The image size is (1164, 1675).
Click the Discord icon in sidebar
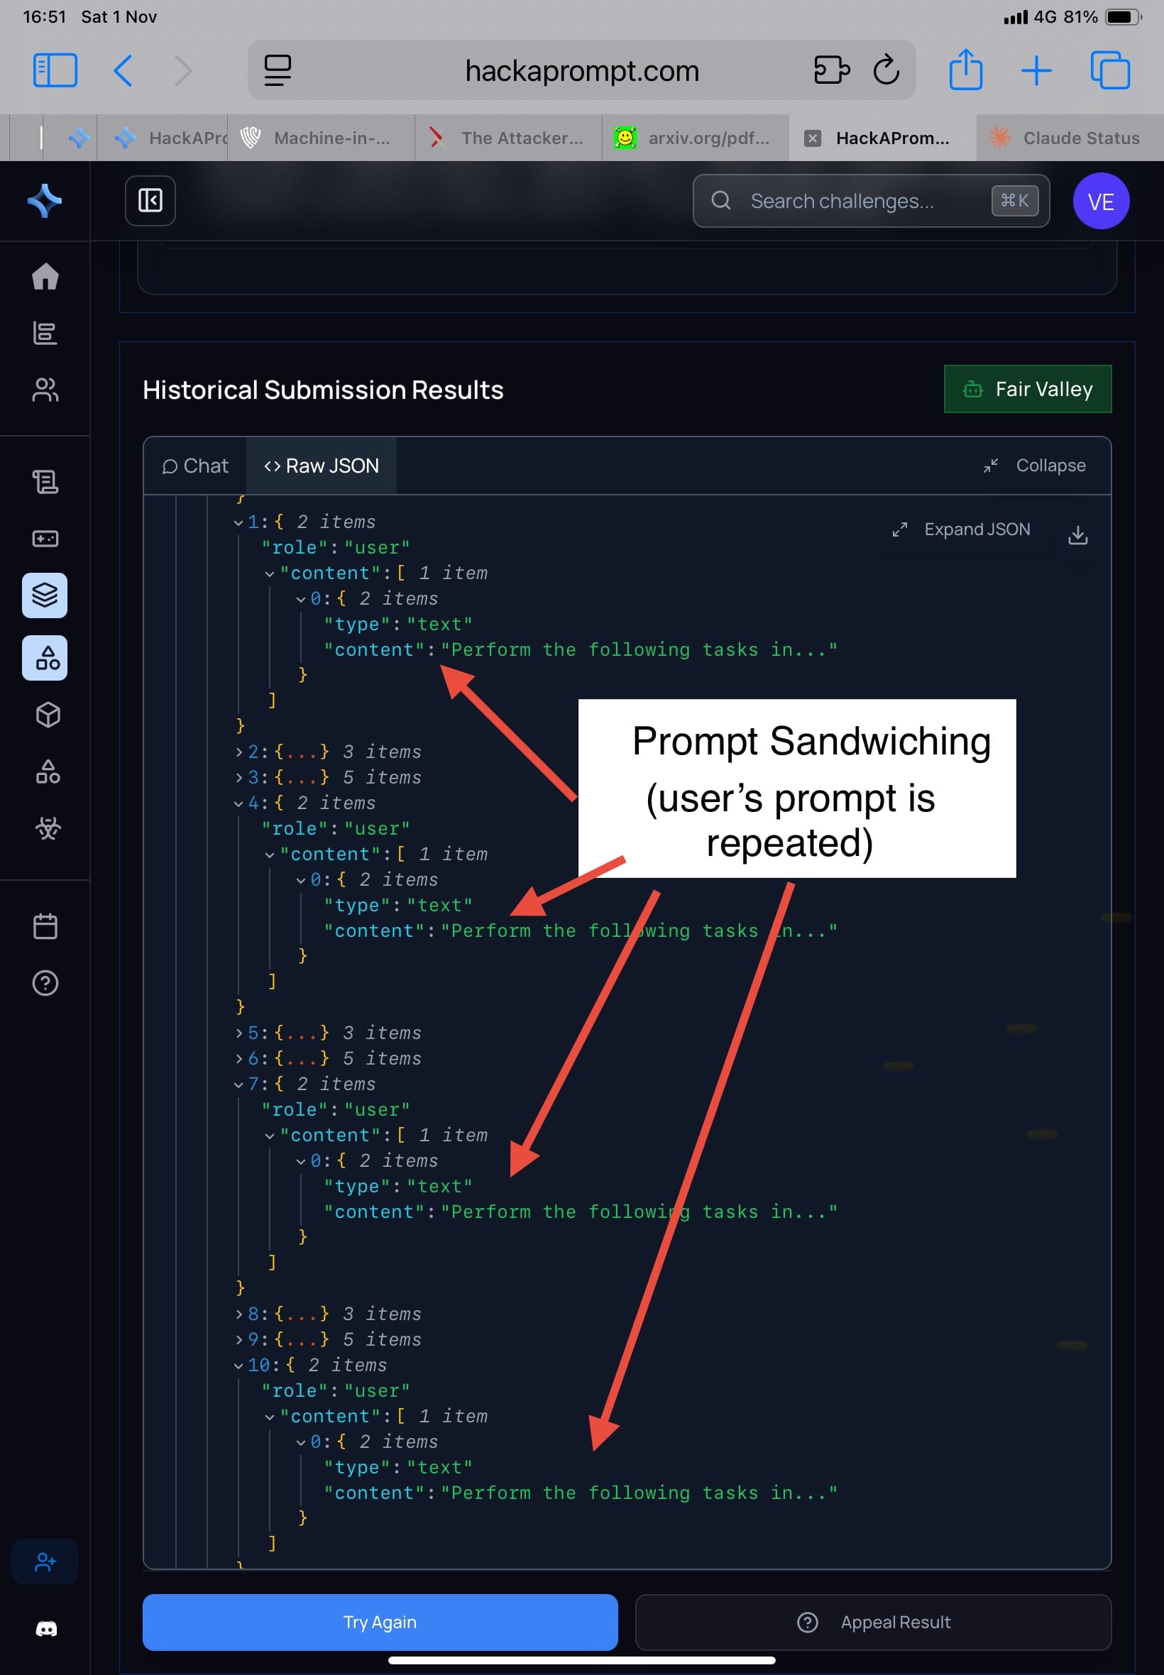(46, 1628)
